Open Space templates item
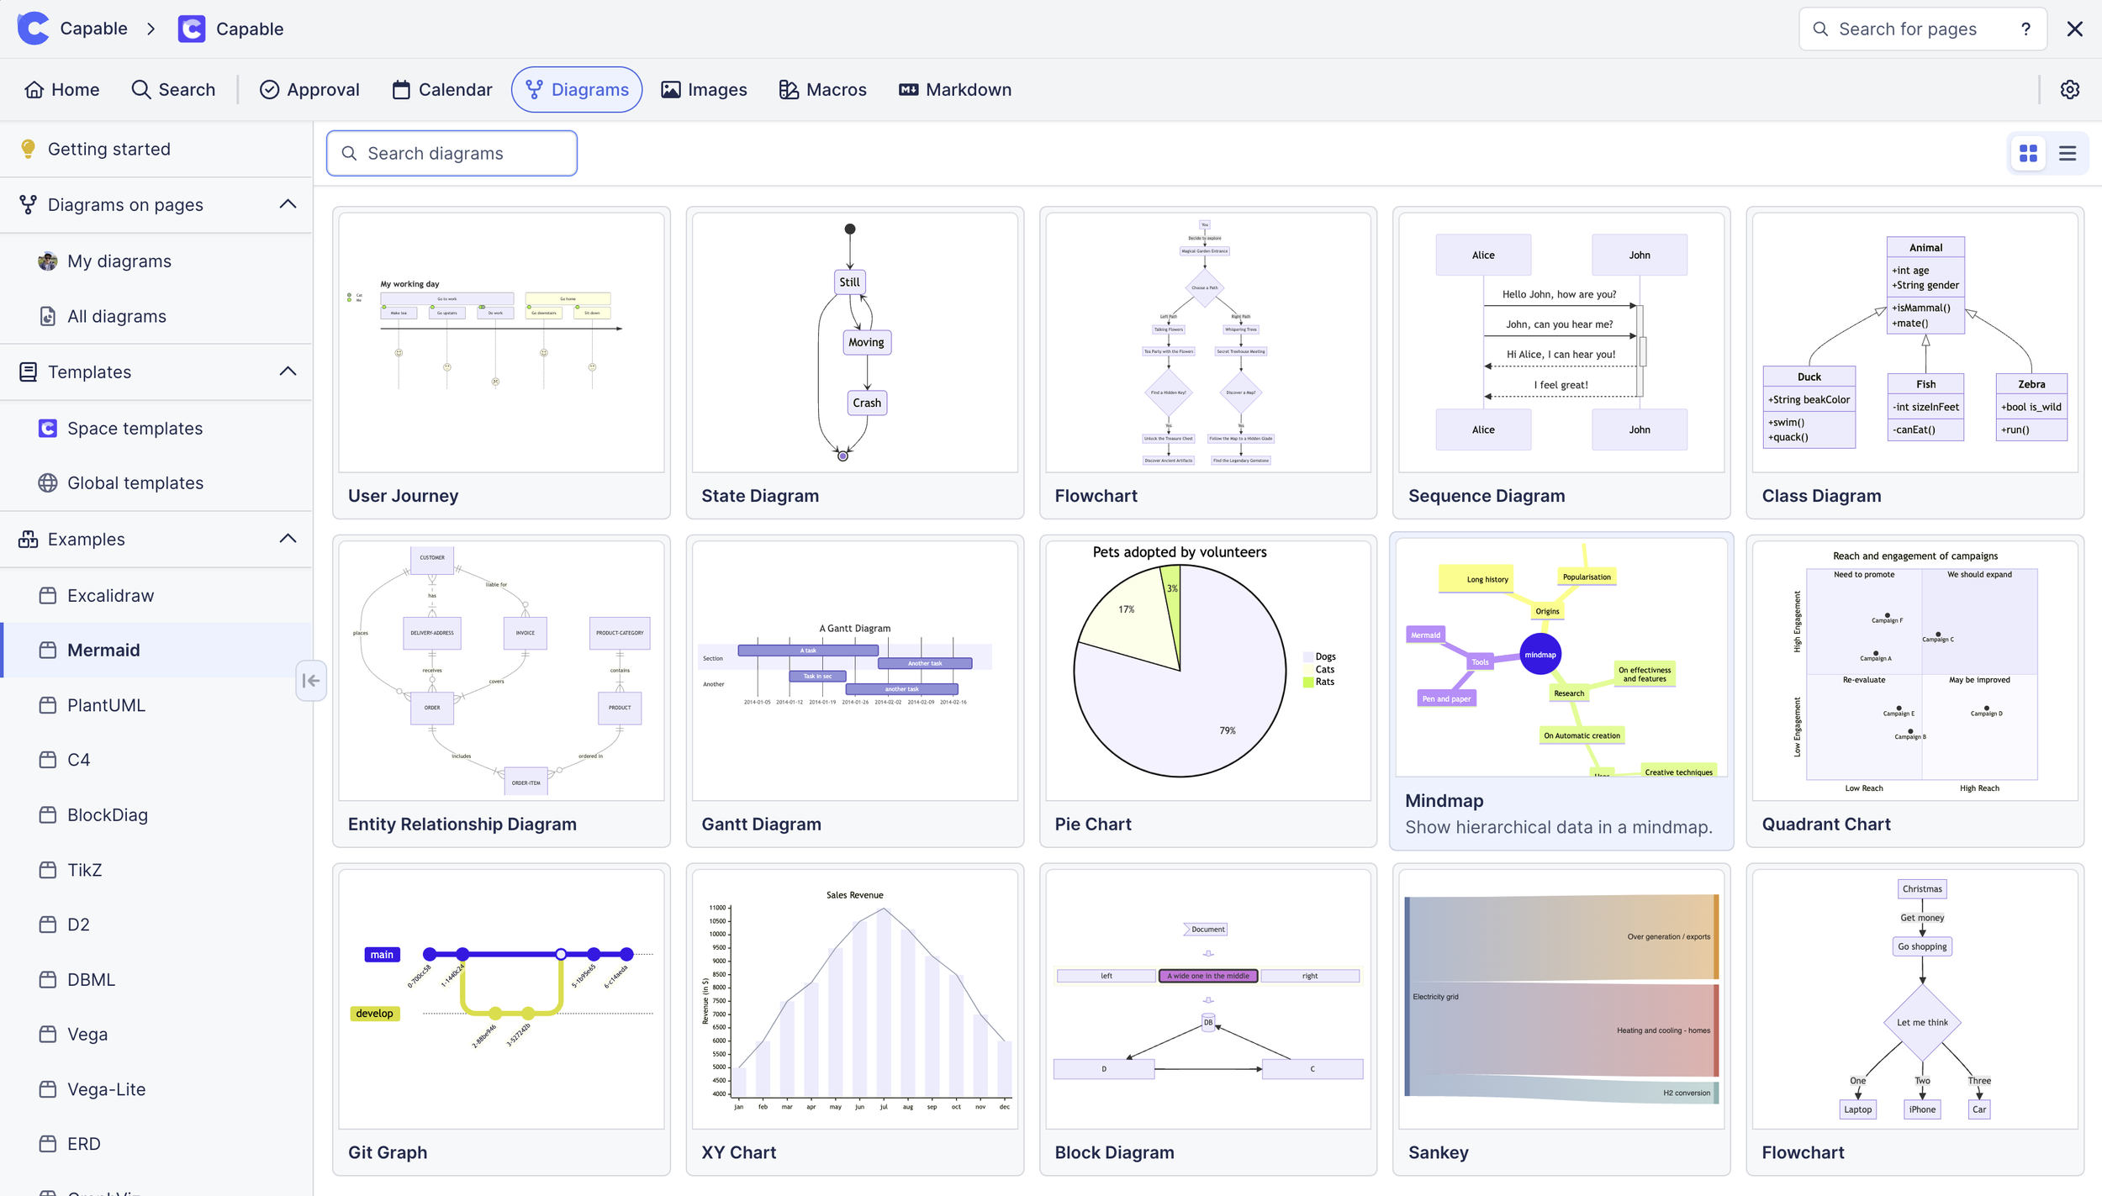 [x=135, y=429]
